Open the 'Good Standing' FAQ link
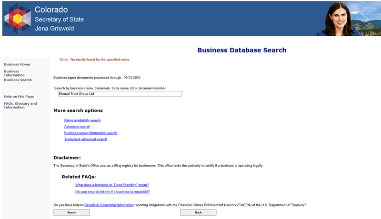Image resolution: width=381 pixels, height=219 pixels. click(x=112, y=185)
